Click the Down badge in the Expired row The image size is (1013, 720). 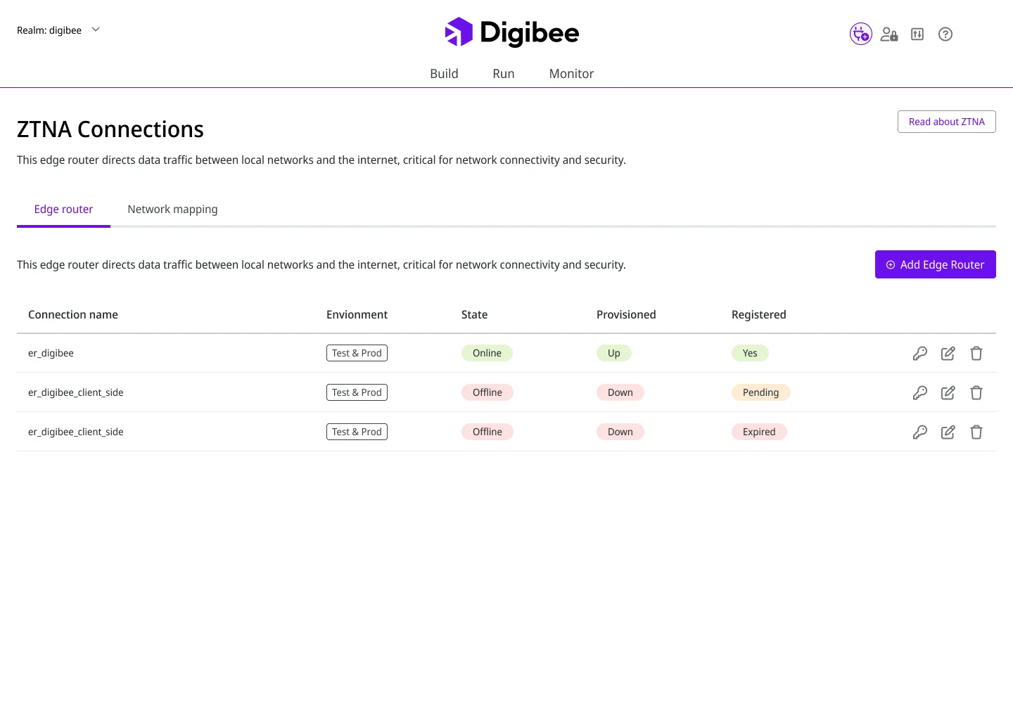coord(620,432)
